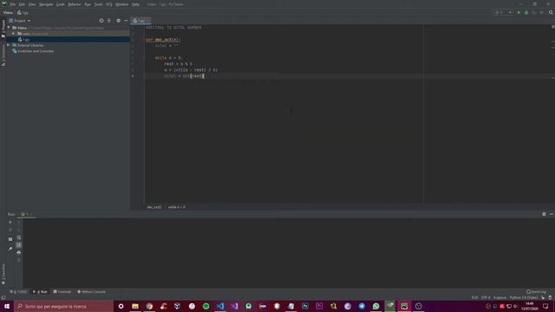The width and height of the screenshot is (555, 312).
Task: Click the Search Everywhere magnifier icon
Action: tap(551, 12)
